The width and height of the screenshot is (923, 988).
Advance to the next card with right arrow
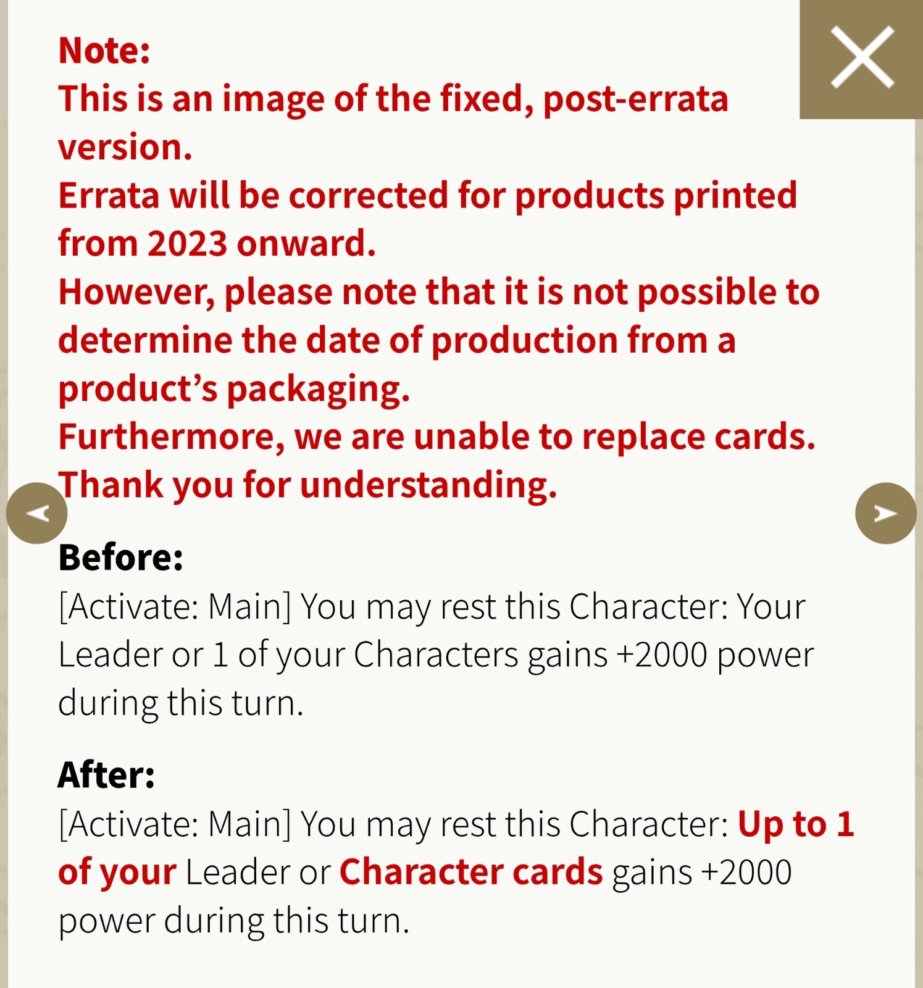click(885, 513)
